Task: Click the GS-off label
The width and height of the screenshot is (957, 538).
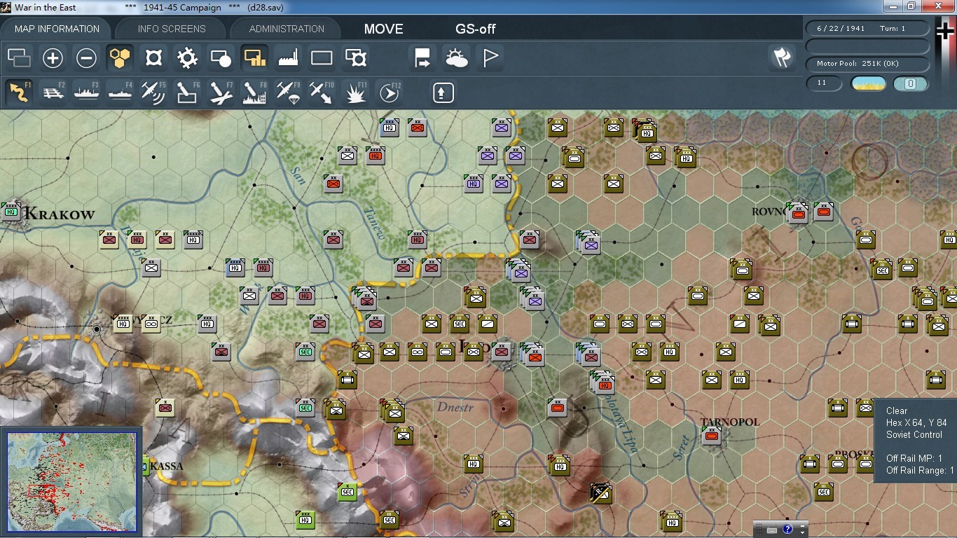Action: click(476, 29)
